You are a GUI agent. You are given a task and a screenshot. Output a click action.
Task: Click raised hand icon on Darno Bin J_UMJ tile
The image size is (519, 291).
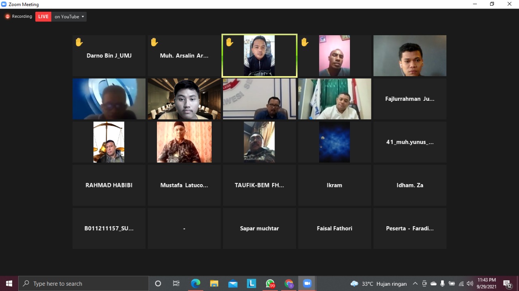click(79, 42)
